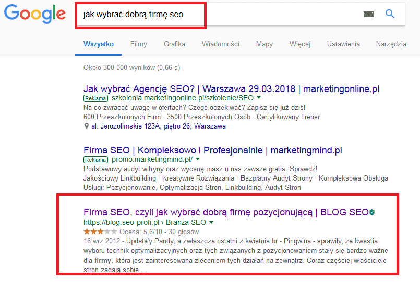The height and width of the screenshot is (282, 420).
Task: Open the Jak wybrać Agencję SEO ad link
Action: [232, 88]
